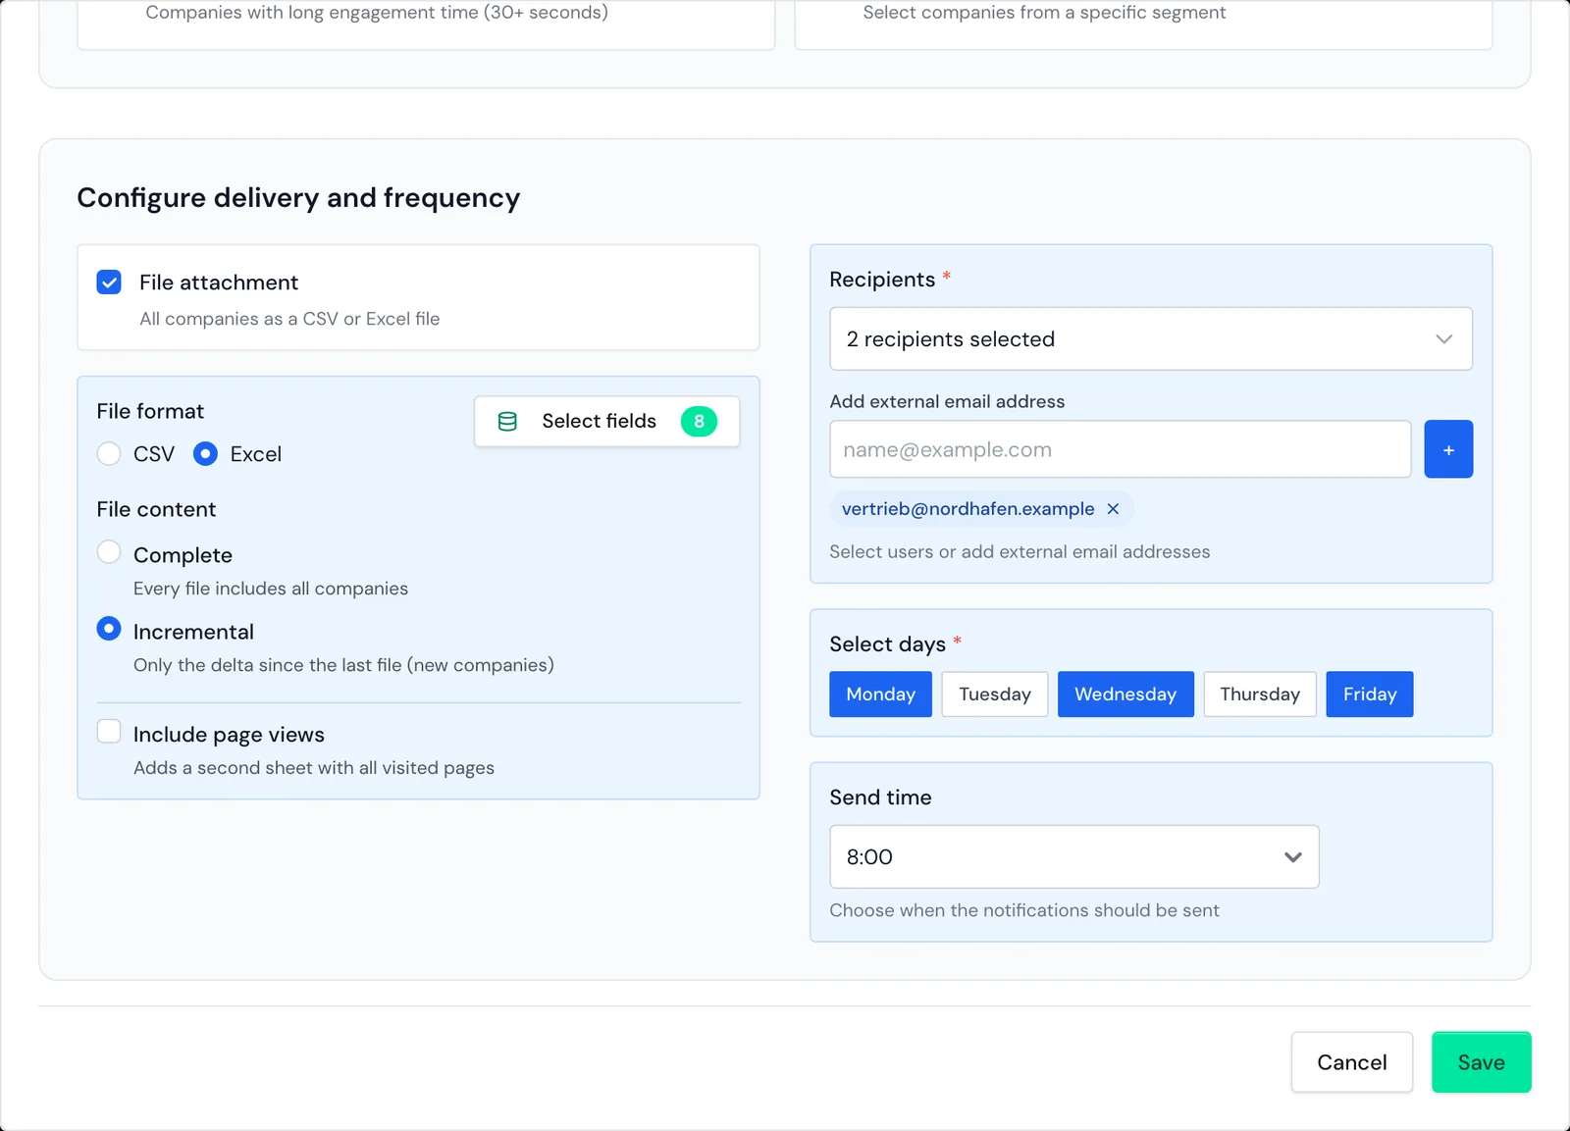Viewport: 1570px width, 1131px height.
Task: Focus the external email address input
Action: (1121, 449)
